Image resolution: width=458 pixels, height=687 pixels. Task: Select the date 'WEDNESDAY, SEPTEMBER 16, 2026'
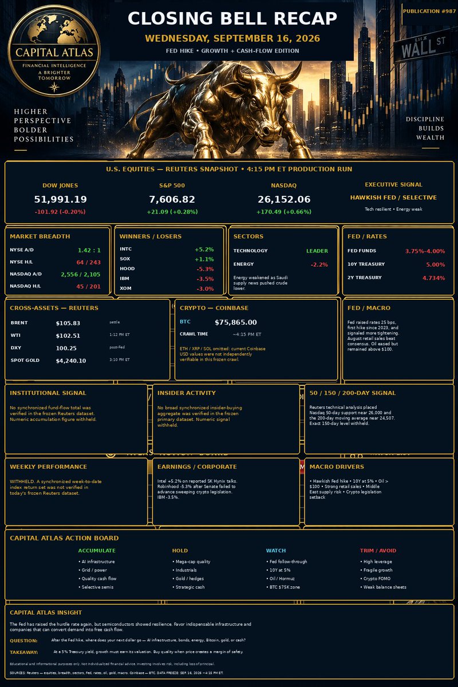click(232, 38)
